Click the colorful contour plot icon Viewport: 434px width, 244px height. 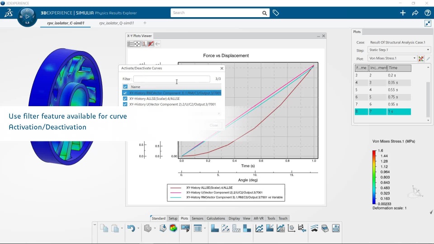click(x=173, y=228)
